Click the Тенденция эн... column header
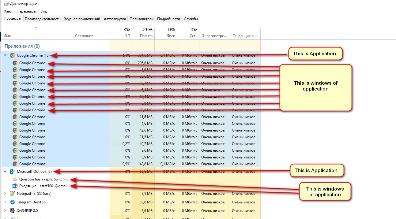Image resolution: width=396 pixels, height=219 pixels. click(x=245, y=33)
